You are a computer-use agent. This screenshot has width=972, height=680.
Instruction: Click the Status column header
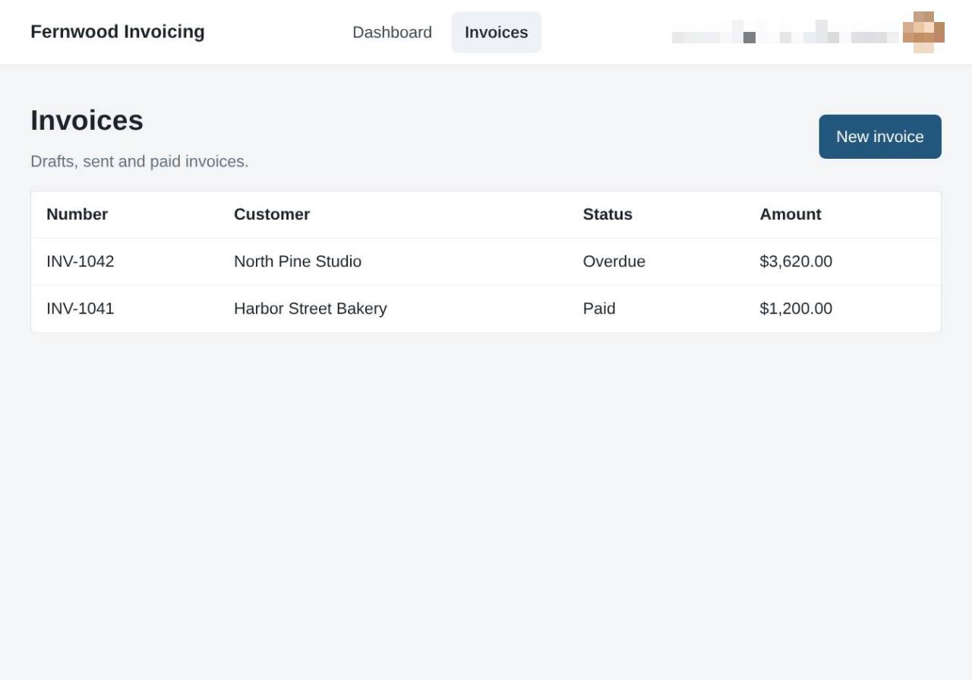tap(607, 214)
